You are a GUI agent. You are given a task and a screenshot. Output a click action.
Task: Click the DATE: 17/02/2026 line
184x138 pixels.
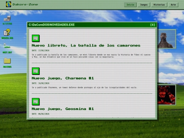pos(41,50)
